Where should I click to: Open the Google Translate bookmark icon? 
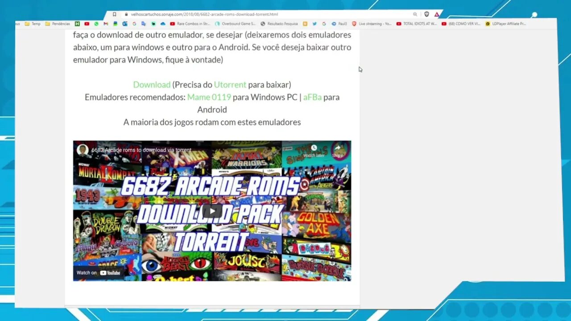(x=144, y=24)
